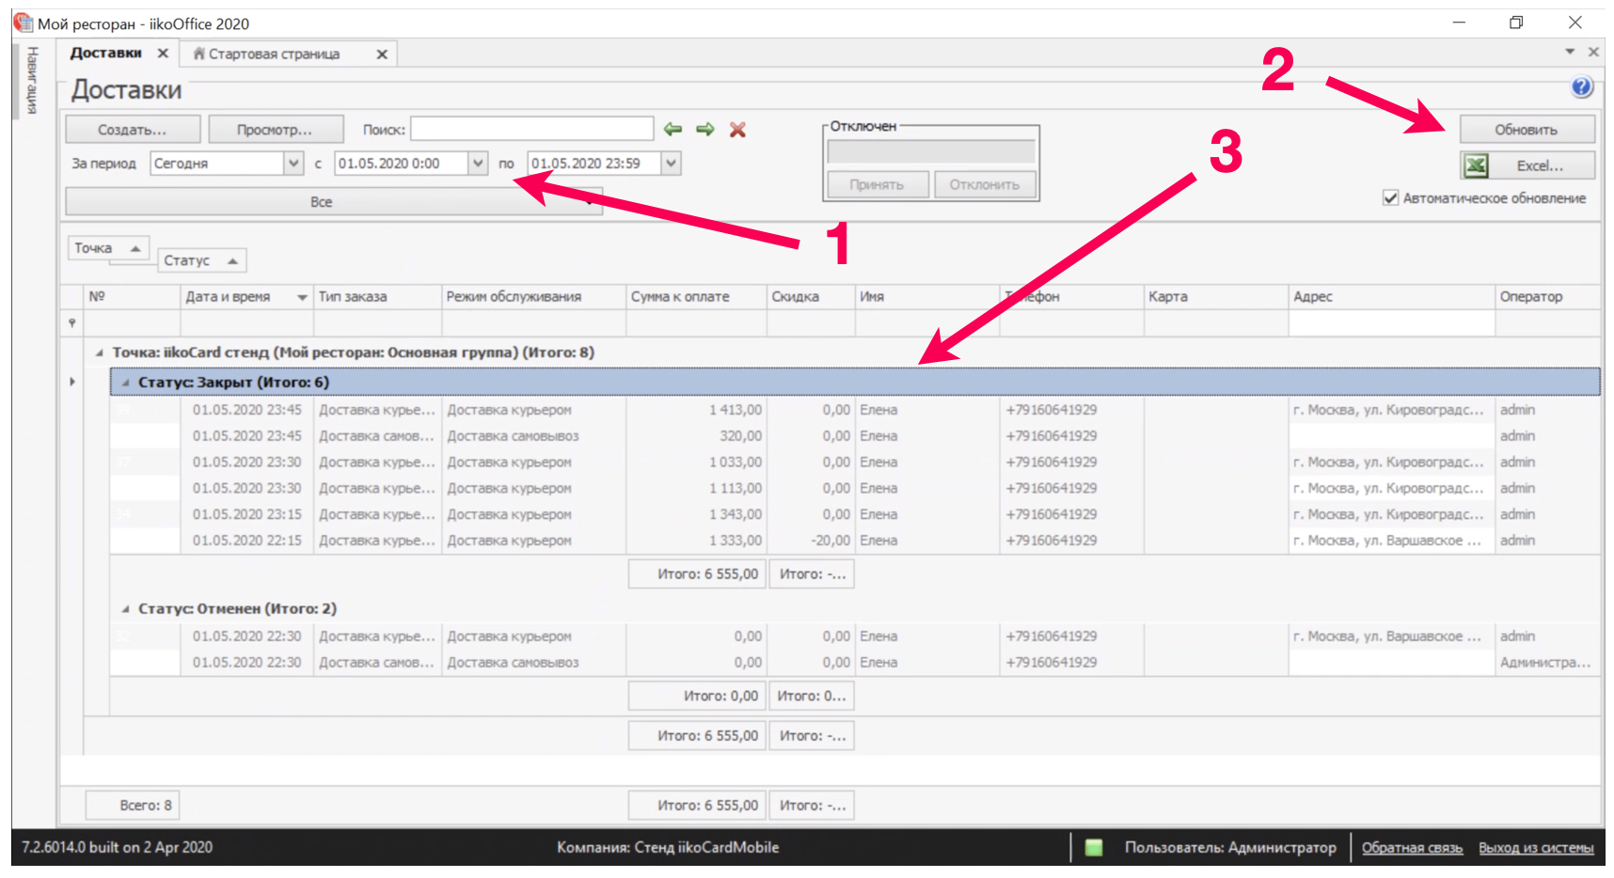This screenshot has height=878, width=1614.
Task: Click the Обратная связь link
Action: (x=1412, y=848)
